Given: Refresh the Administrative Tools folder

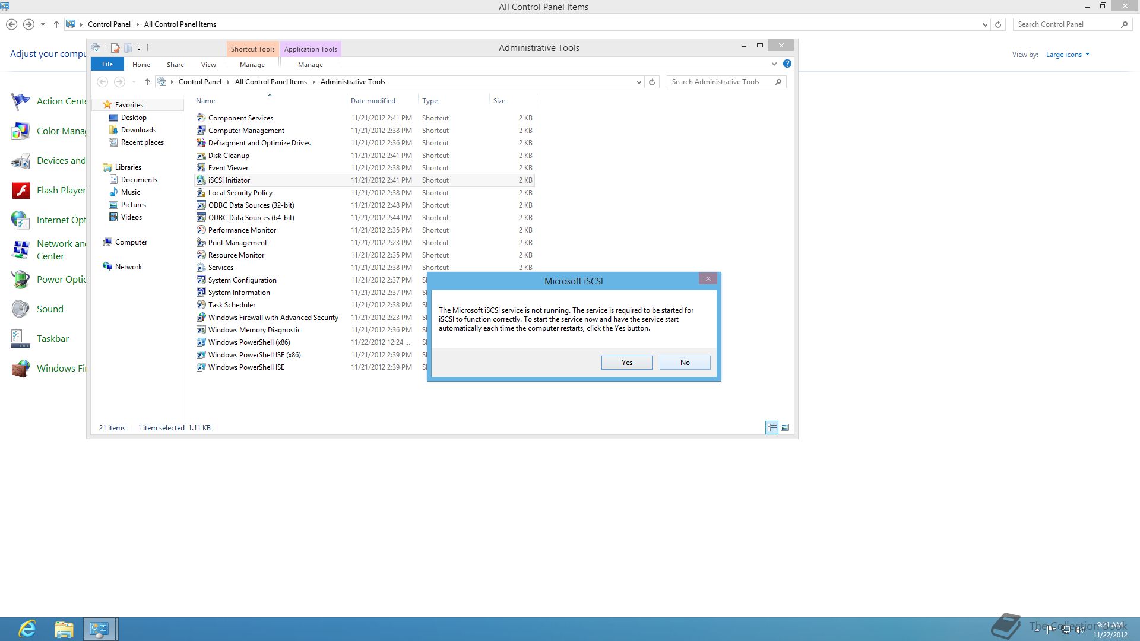Looking at the screenshot, I should tap(652, 82).
